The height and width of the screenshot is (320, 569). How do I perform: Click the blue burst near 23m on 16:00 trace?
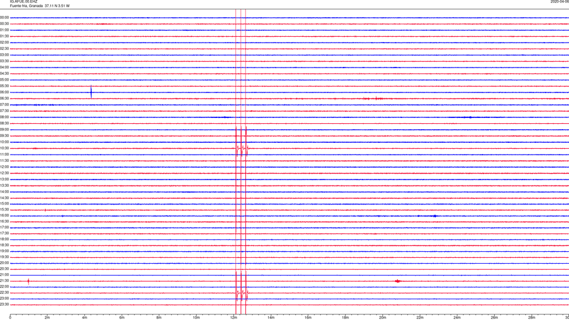tap(434, 216)
